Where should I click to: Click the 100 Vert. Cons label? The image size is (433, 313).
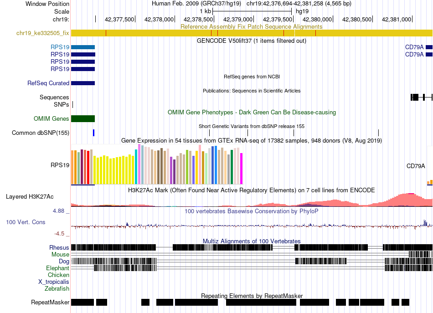coord(26,222)
